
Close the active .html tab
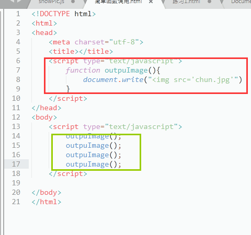click(x=151, y=2)
